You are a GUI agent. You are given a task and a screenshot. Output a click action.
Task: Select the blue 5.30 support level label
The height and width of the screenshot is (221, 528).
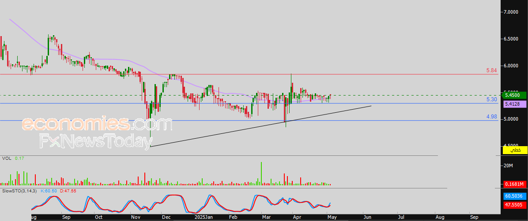point(492,99)
